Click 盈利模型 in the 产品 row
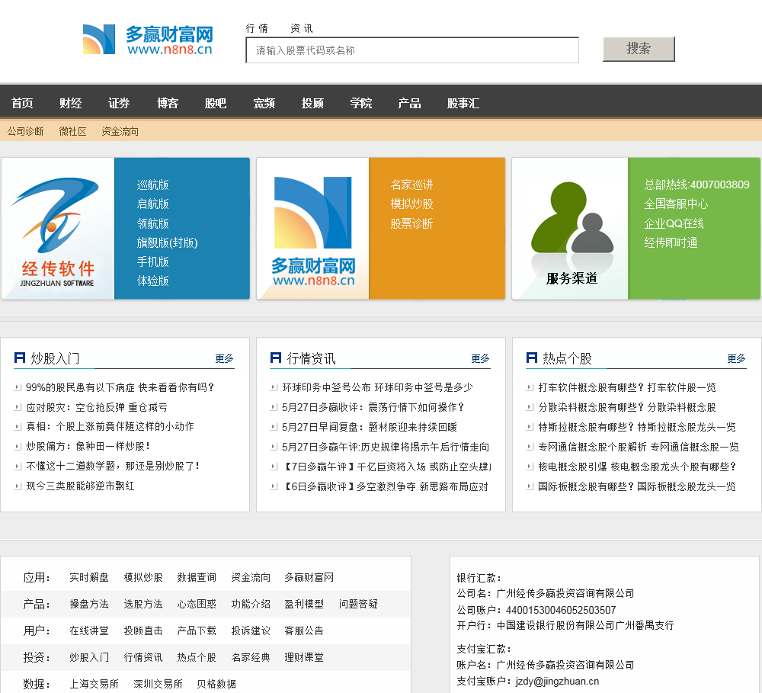The width and height of the screenshot is (762, 693). click(x=304, y=604)
